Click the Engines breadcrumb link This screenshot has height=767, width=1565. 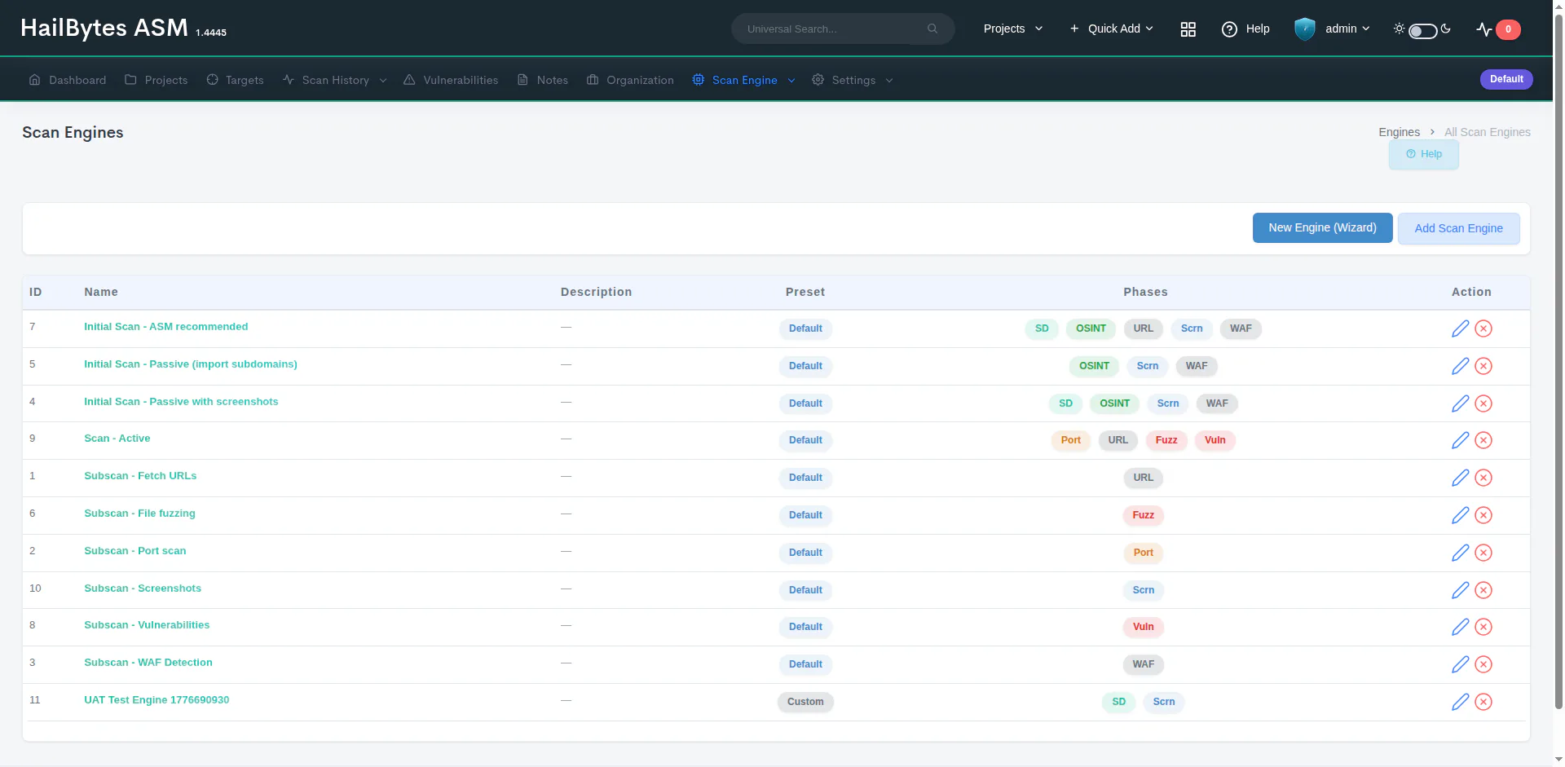pos(1399,132)
